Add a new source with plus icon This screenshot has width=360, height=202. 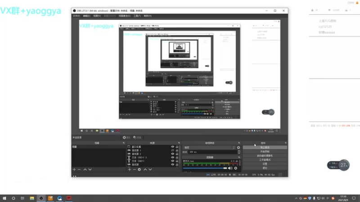(x=130, y=170)
